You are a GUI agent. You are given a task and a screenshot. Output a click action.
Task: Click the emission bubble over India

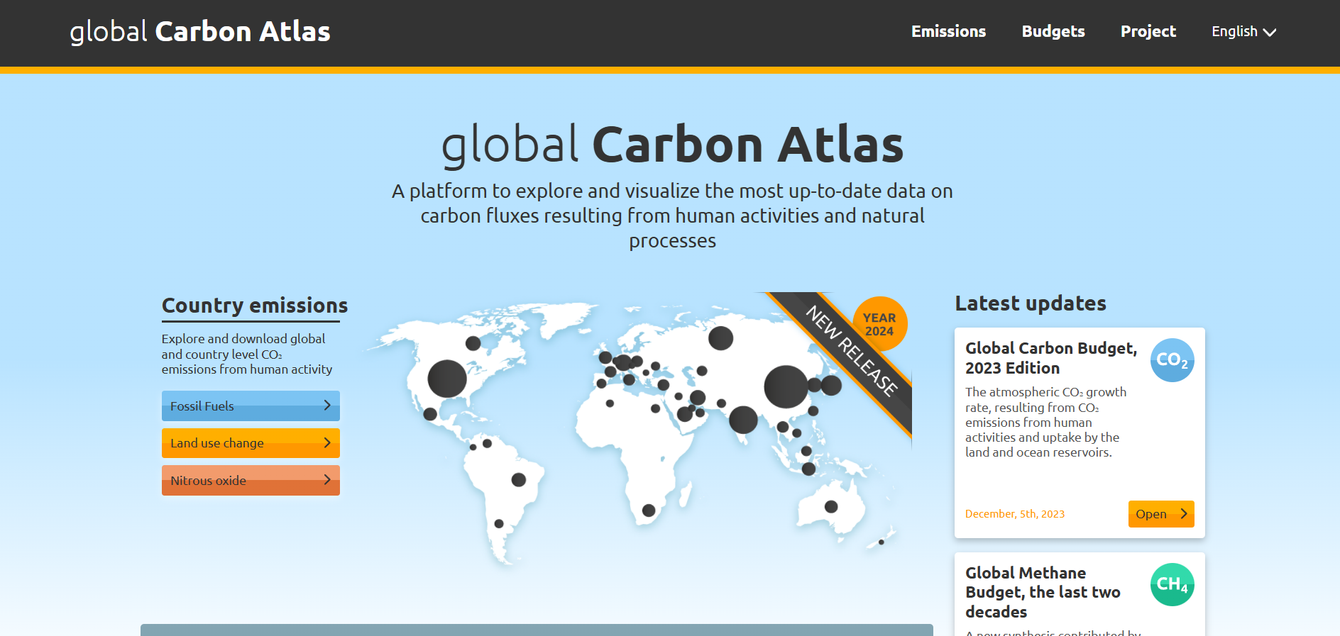pos(743,420)
